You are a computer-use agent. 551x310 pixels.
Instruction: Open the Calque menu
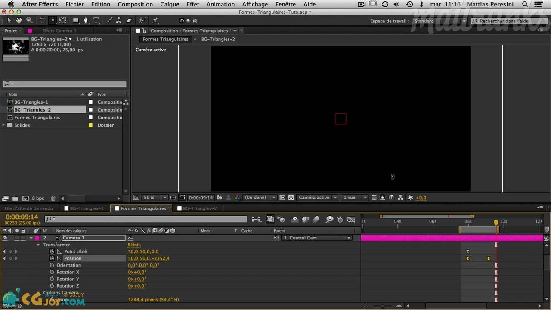[170, 4]
